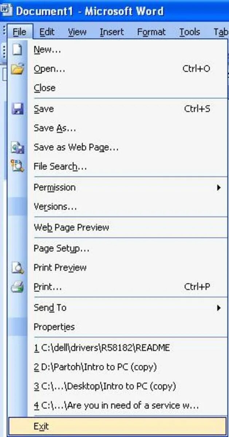Choose Web Page Preview

pos(71,228)
